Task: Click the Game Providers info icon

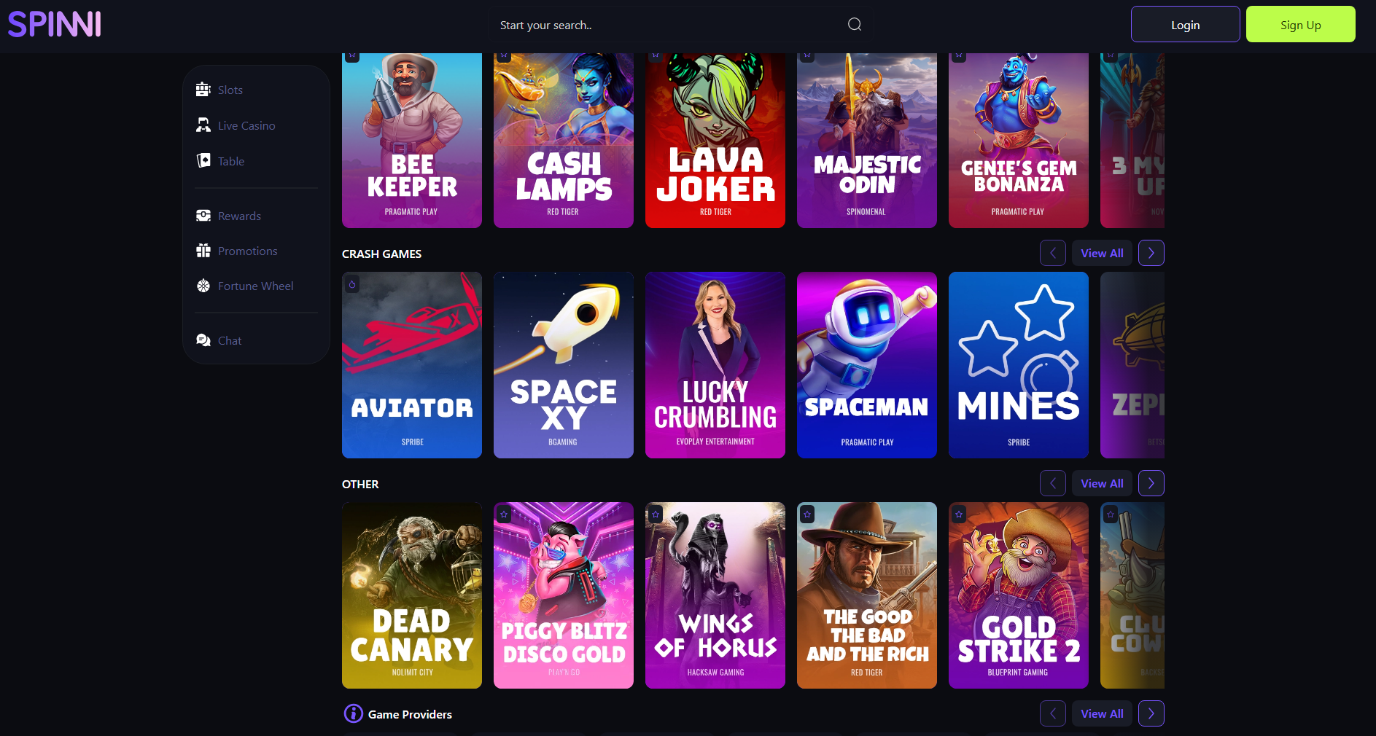Action: [x=354, y=713]
